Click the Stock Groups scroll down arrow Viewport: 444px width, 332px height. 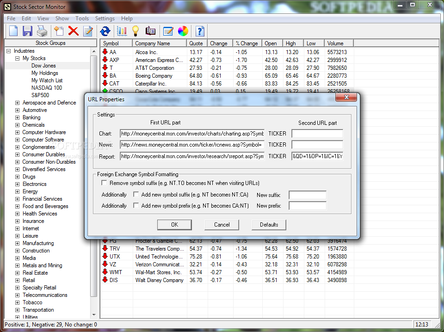(94, 315)
